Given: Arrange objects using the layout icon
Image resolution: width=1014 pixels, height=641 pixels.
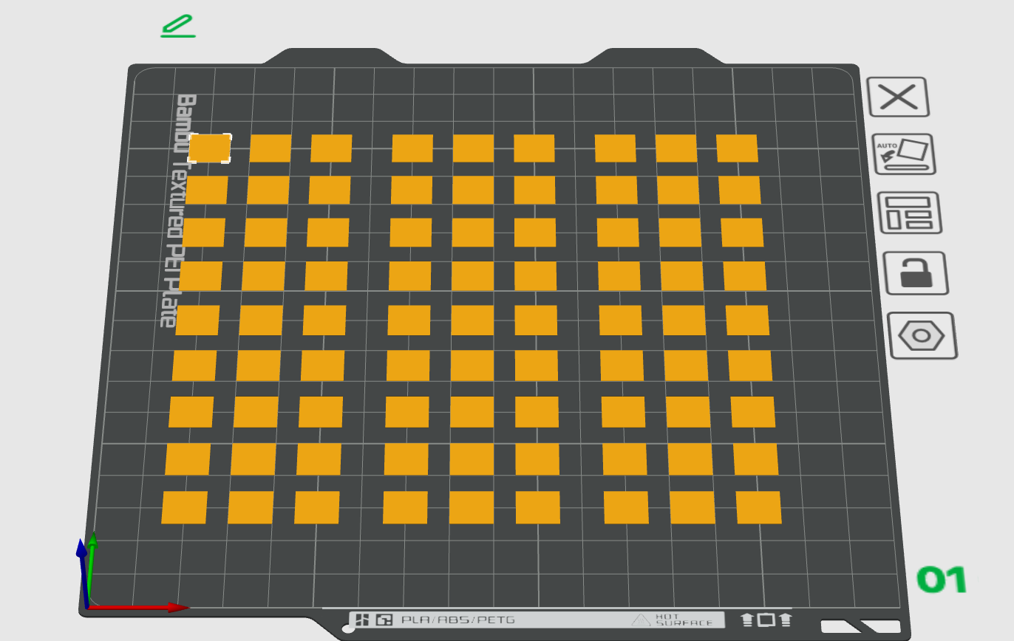Looking at the screenshot, I should [909, 213].
